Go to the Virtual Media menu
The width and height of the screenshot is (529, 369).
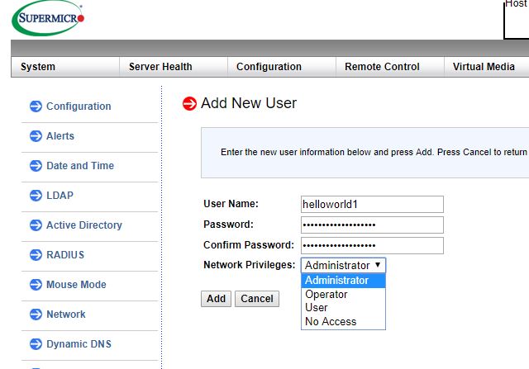coord(484,67)
